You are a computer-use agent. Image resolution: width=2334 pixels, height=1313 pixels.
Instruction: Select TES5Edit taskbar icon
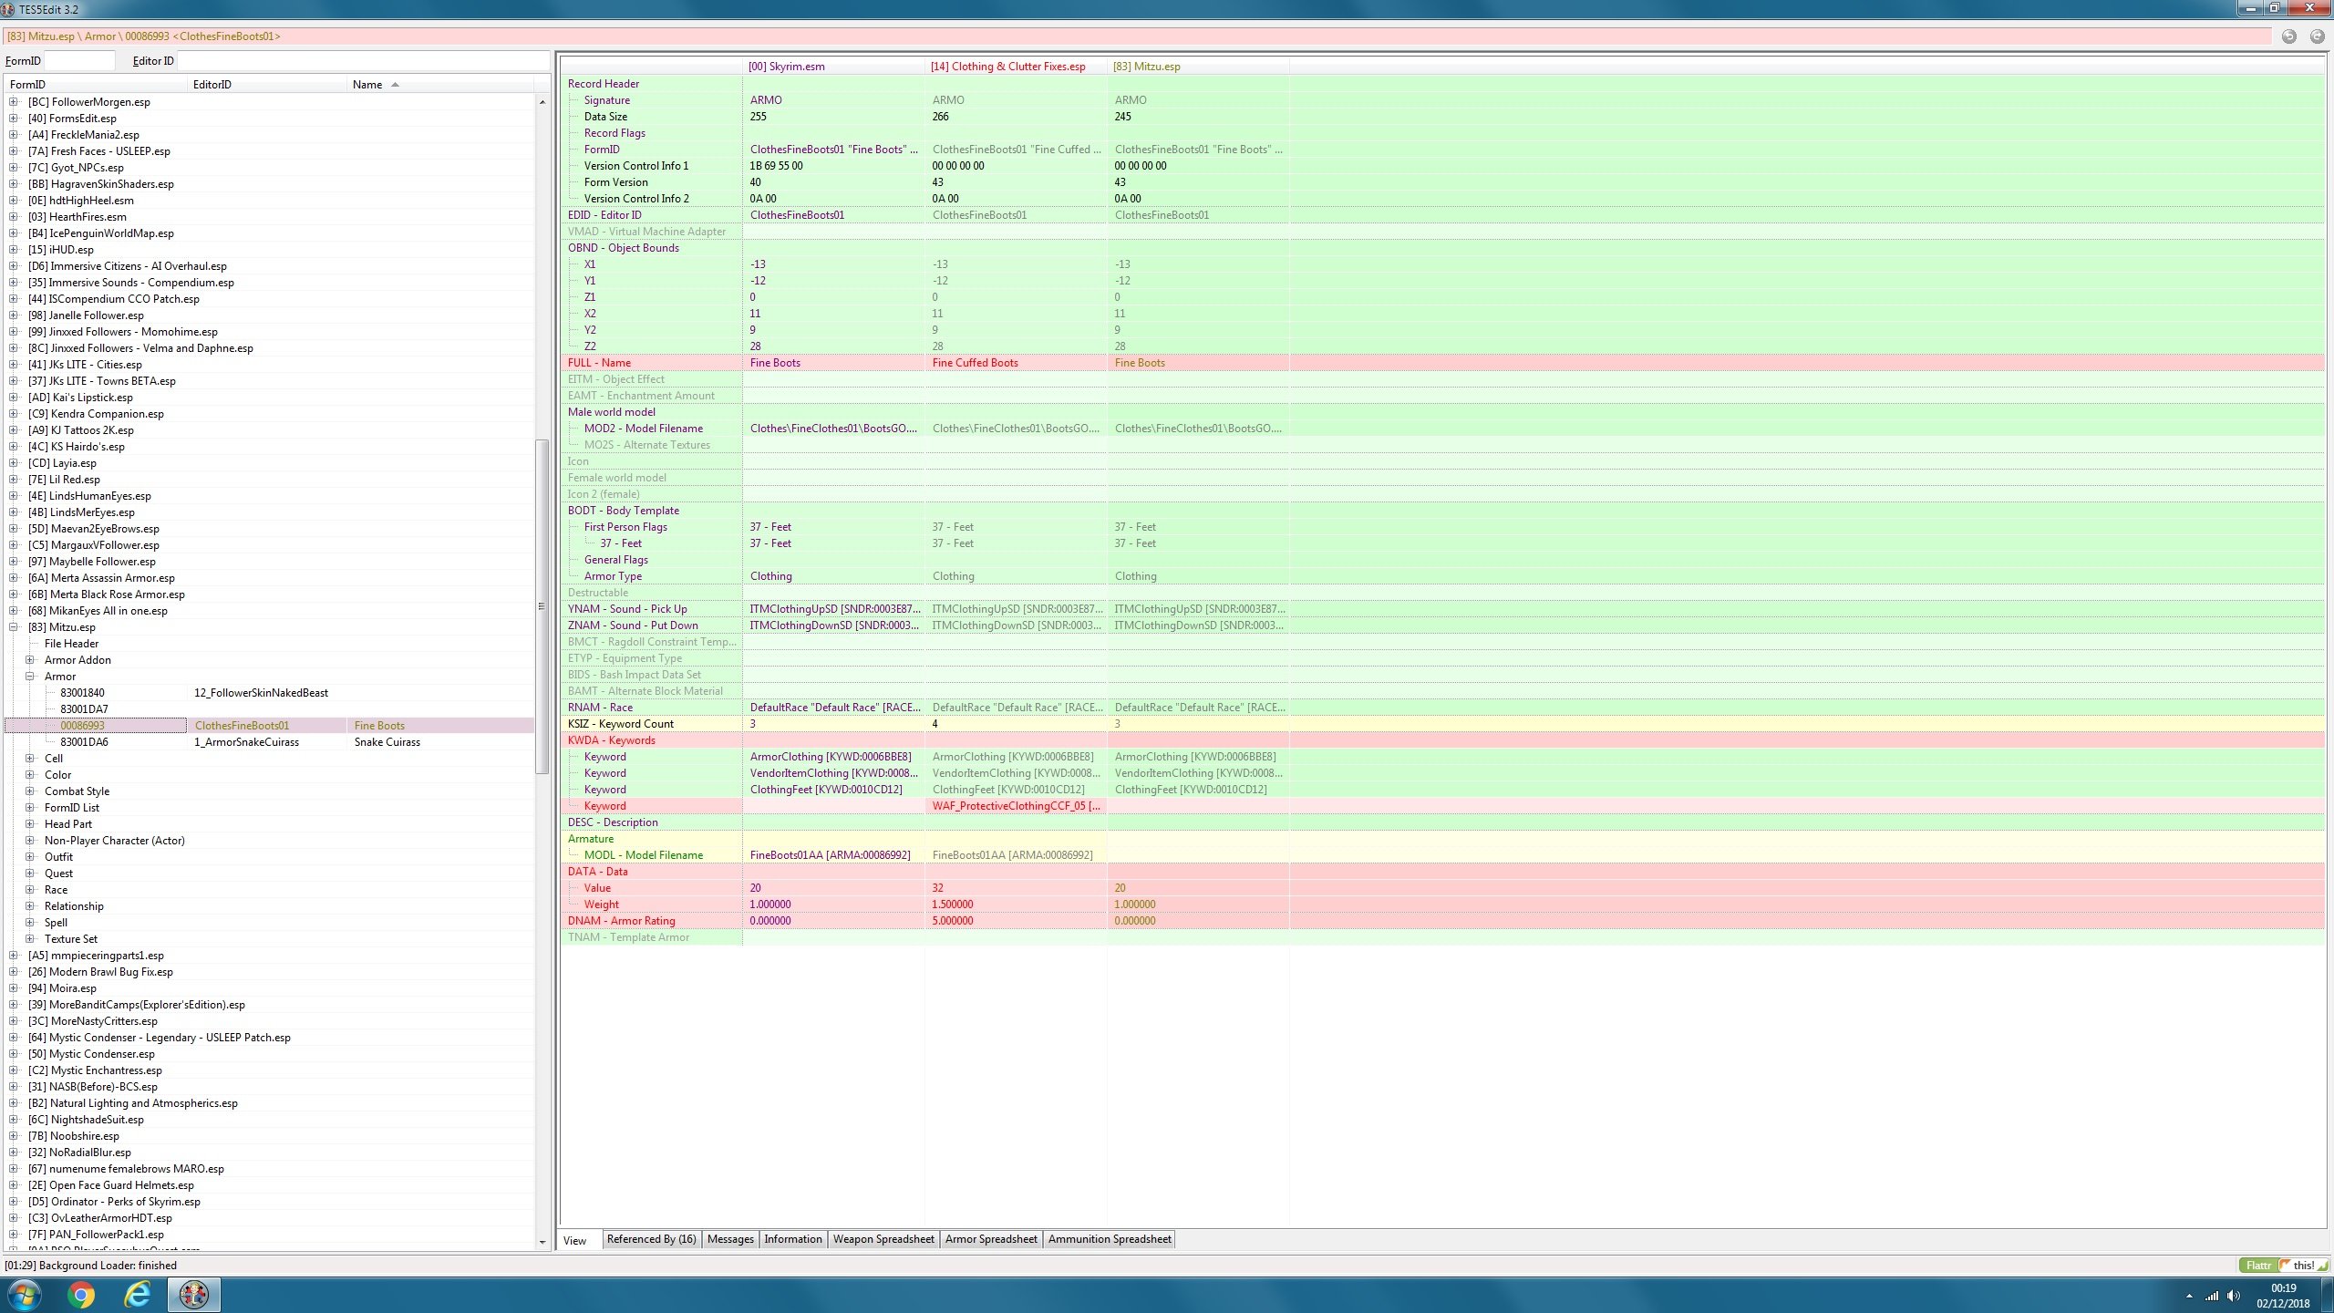pos(193,1295)
